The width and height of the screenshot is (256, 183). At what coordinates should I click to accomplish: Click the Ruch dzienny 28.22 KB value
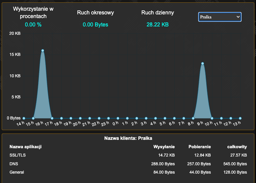(158, 24)
